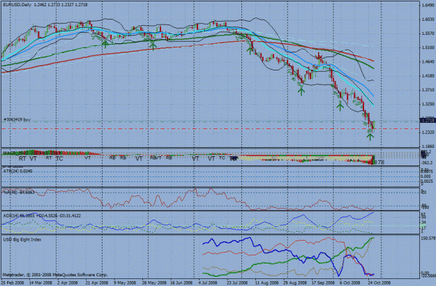
Task: Select the 1.2320 price axis label
Action: tap(428, 133)
